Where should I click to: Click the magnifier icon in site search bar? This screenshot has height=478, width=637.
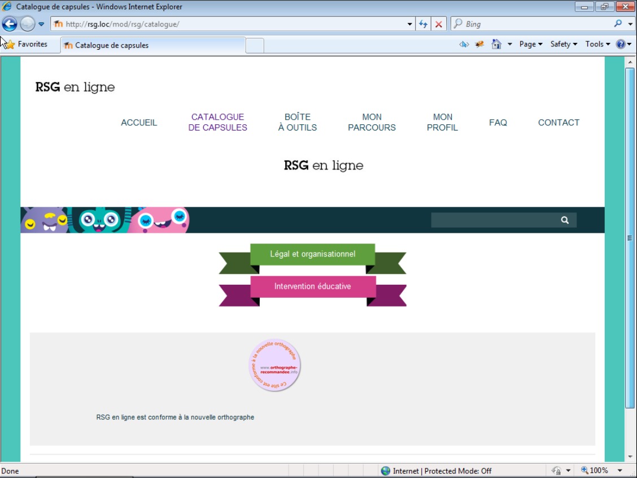click(565, 220)
